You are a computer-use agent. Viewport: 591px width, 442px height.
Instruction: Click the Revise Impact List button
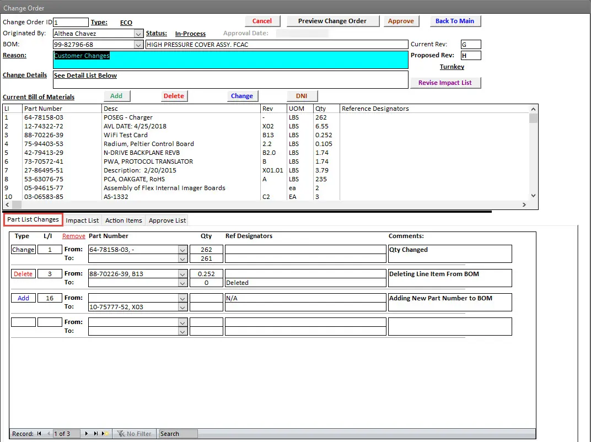[445, 83]
